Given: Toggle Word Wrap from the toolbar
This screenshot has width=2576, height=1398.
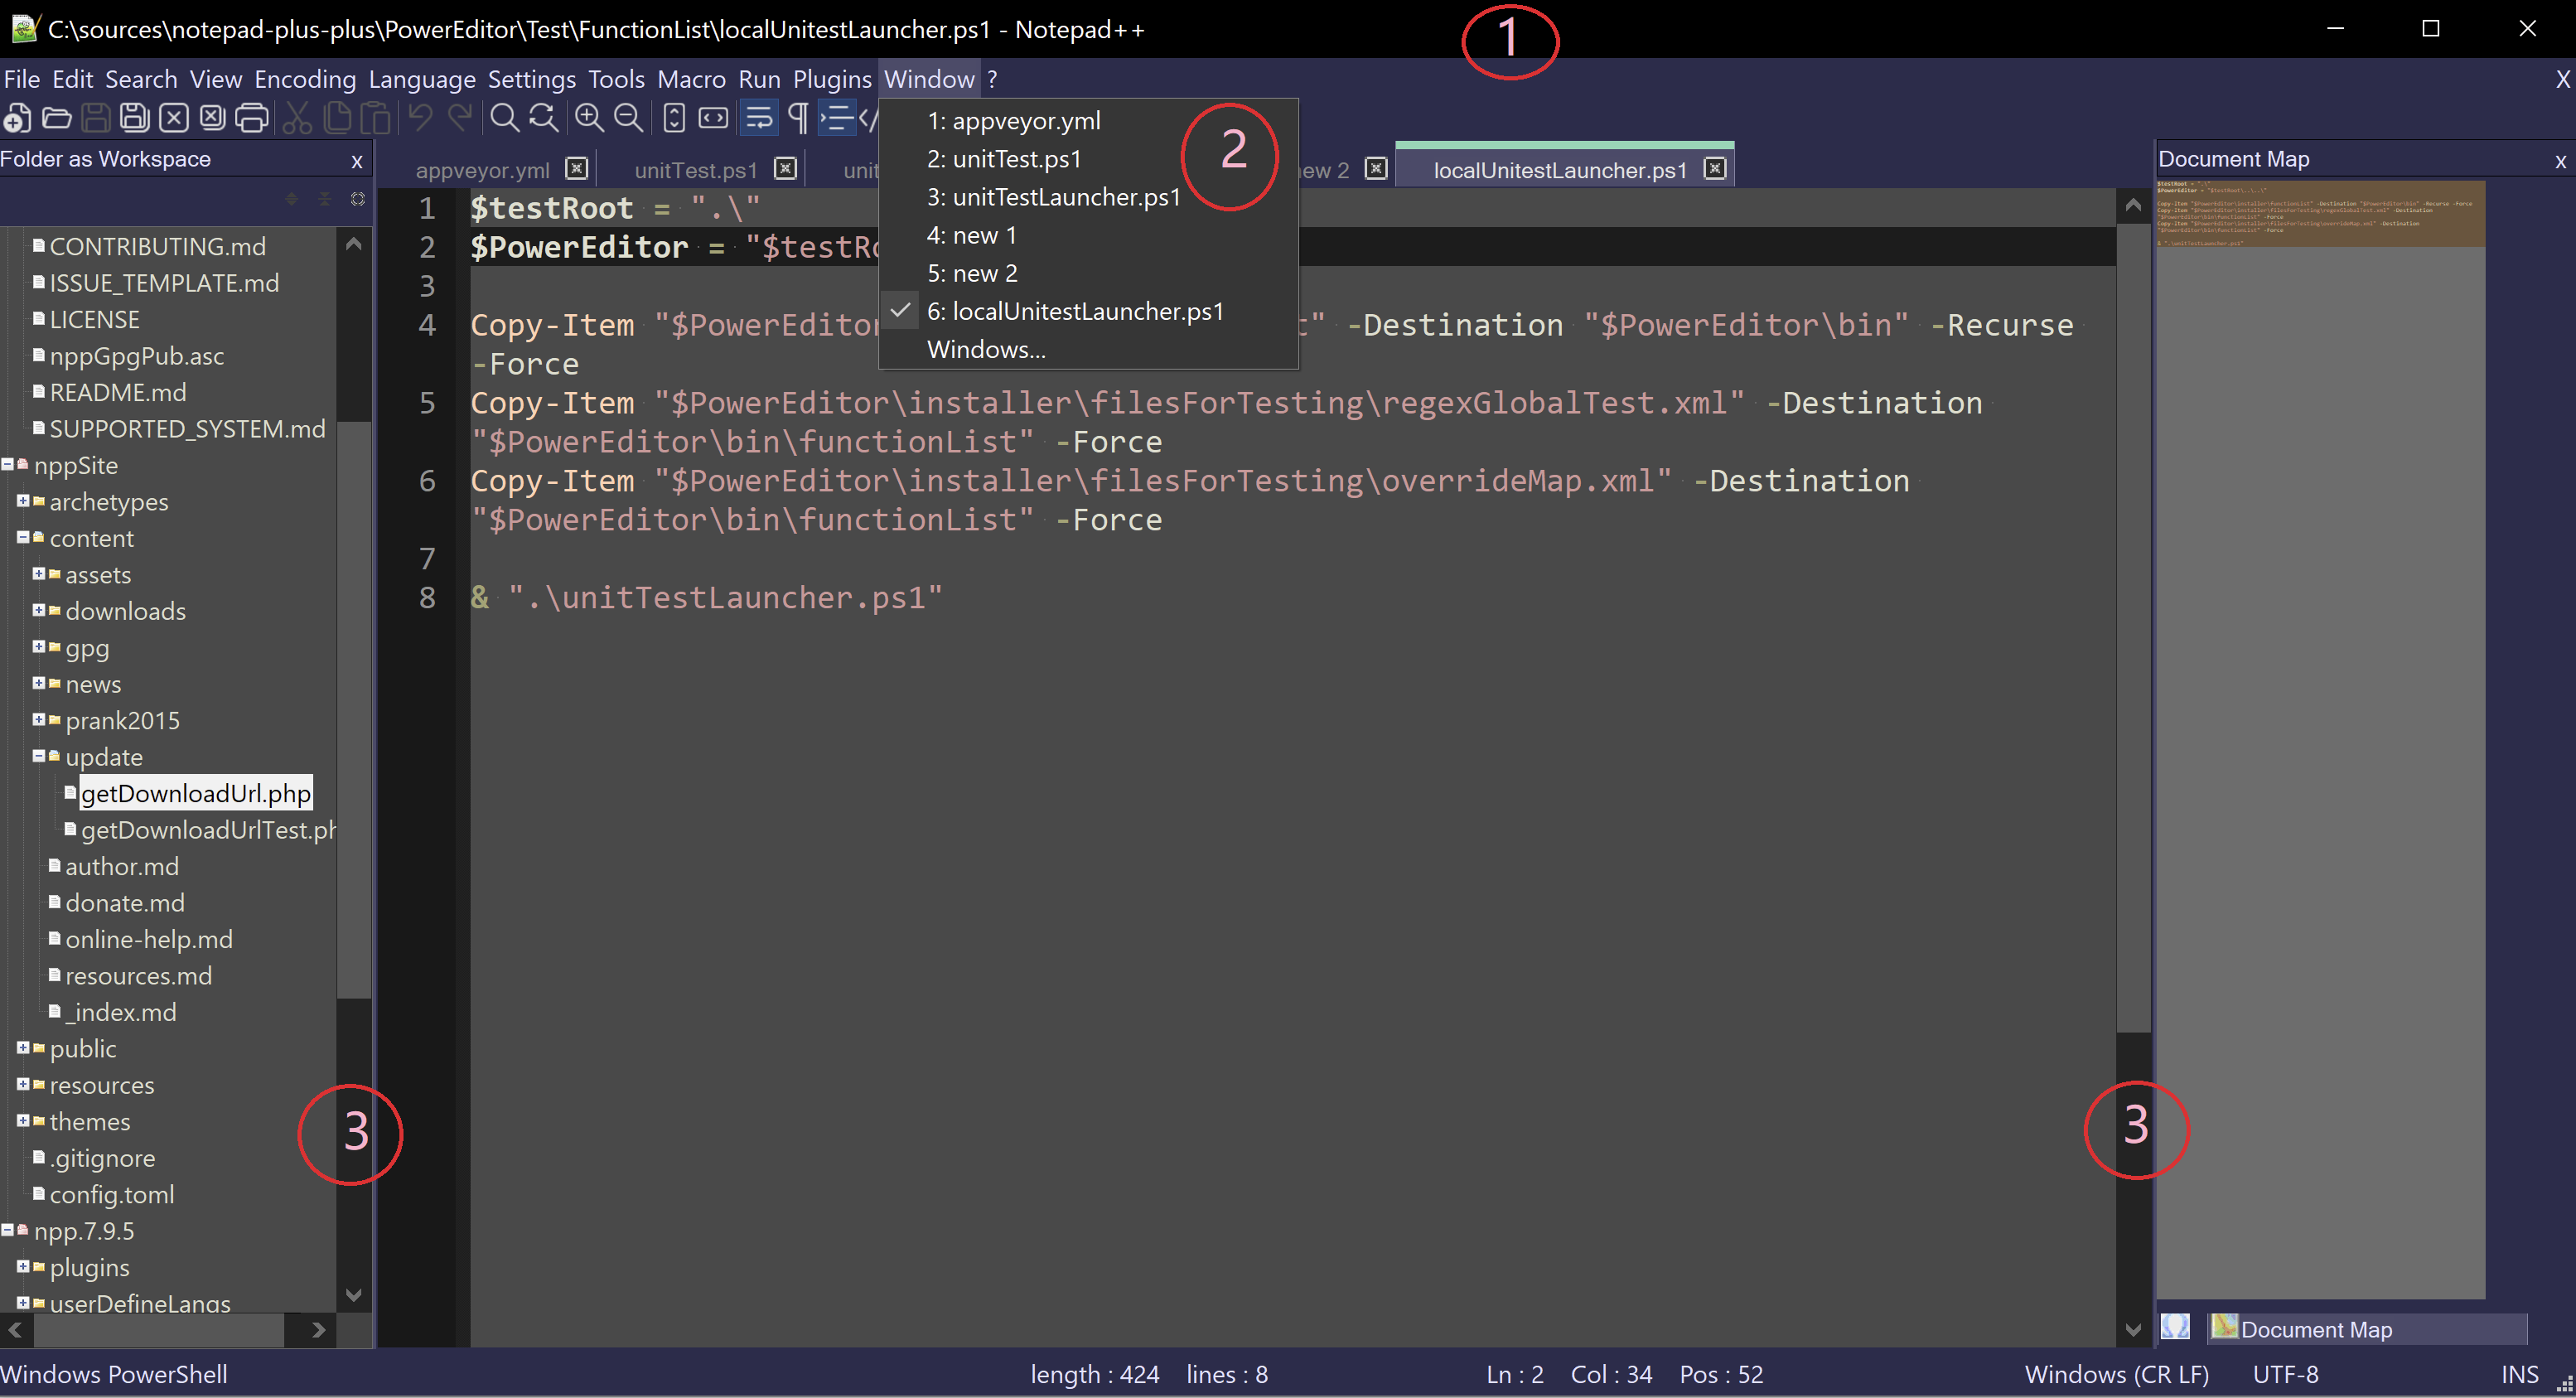Looking at the screenshot, I should [x=759, y=117].
